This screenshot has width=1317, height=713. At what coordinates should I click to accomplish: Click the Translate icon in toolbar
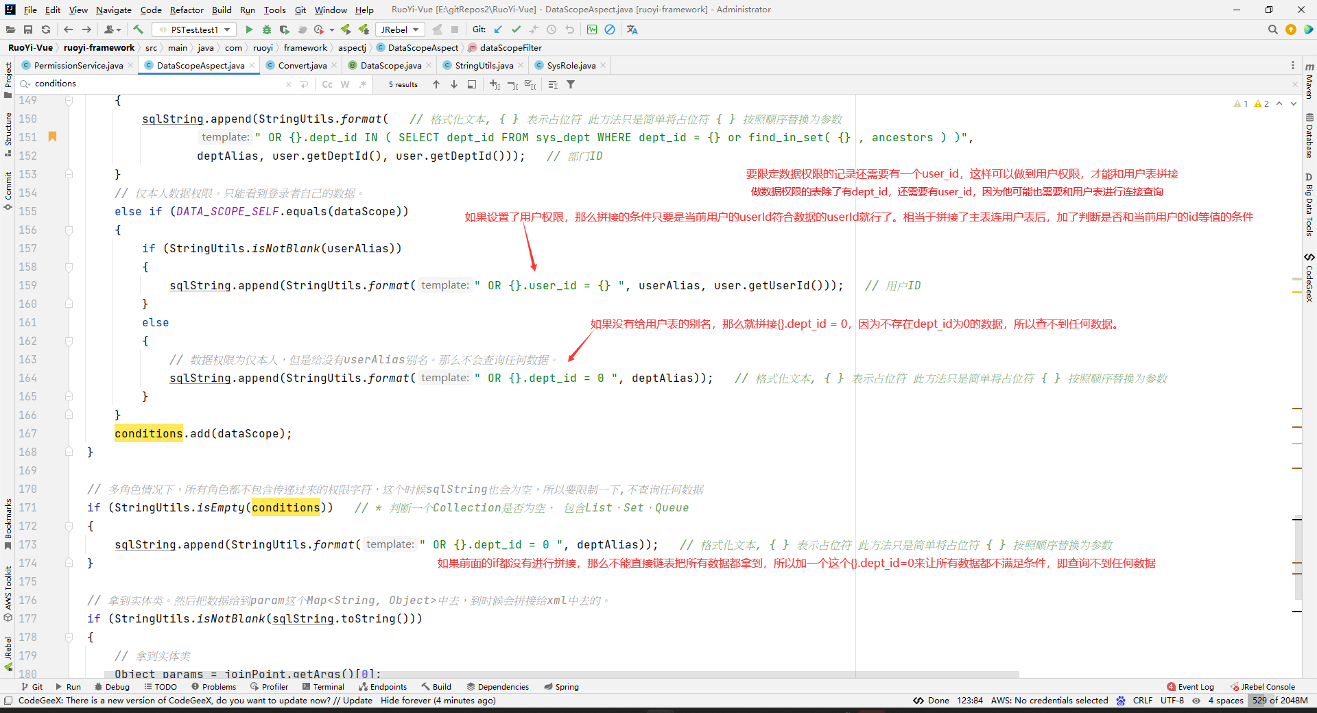632,29
